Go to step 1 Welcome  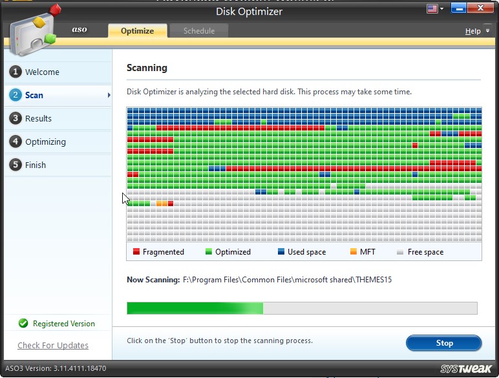click(x=58, y=72)
